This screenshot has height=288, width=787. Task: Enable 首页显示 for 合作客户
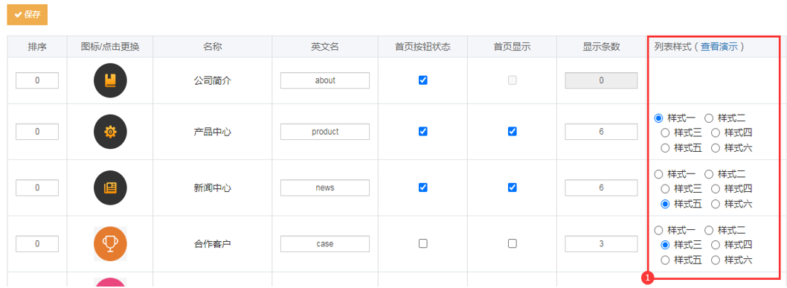(x=512, y=243)
